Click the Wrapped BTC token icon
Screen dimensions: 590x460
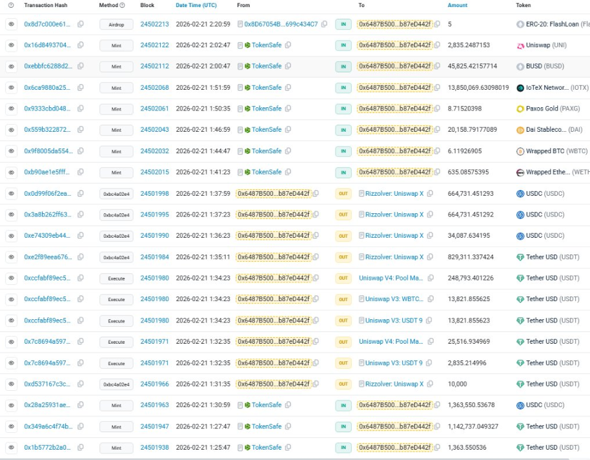[x=520, y=151]
